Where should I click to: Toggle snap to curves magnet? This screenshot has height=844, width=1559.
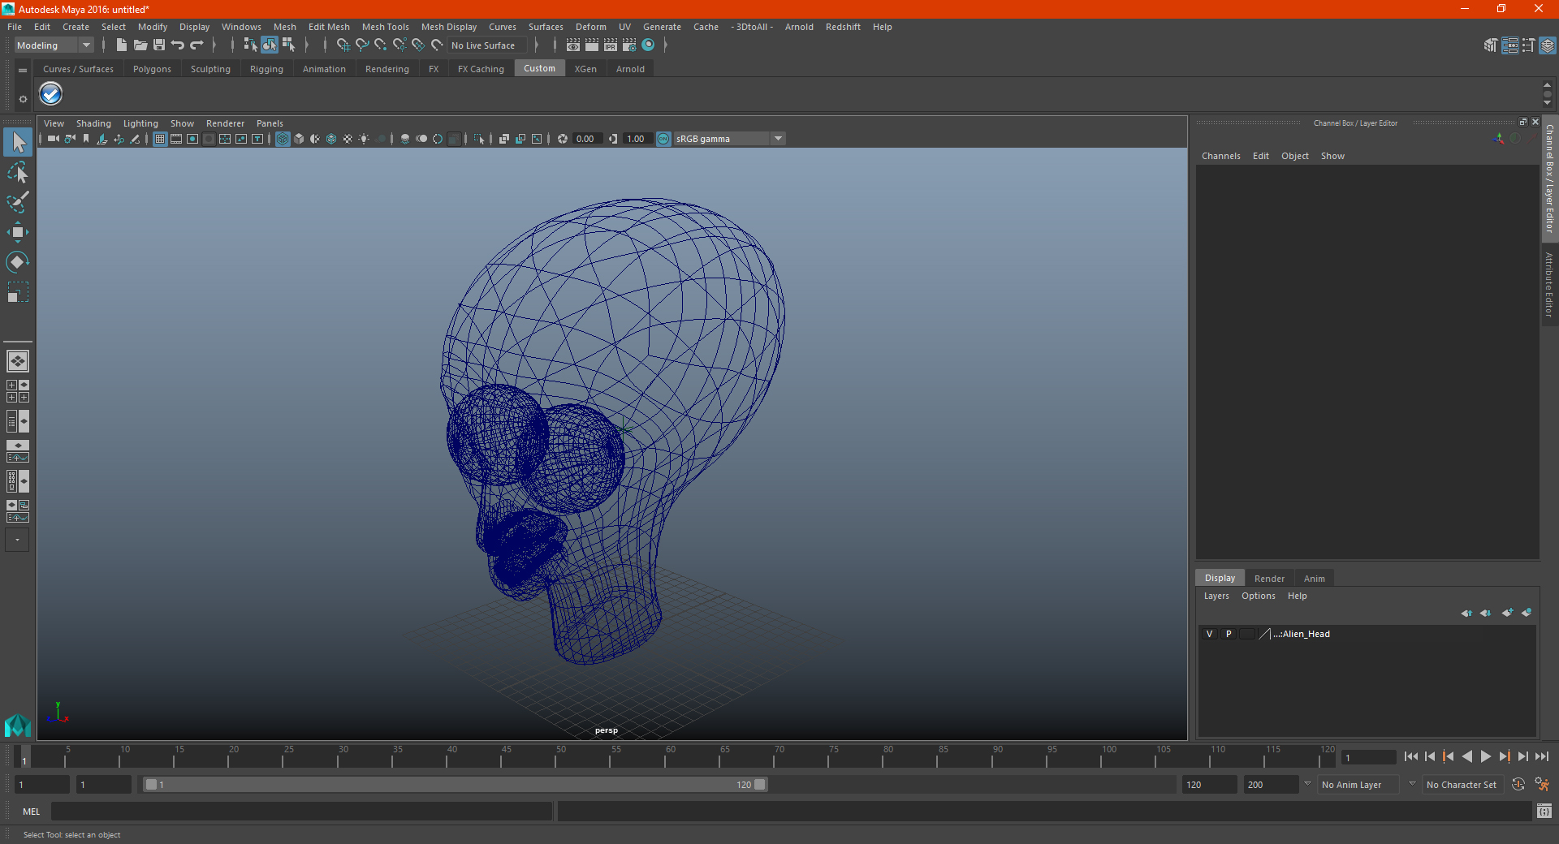pos(362,45)
